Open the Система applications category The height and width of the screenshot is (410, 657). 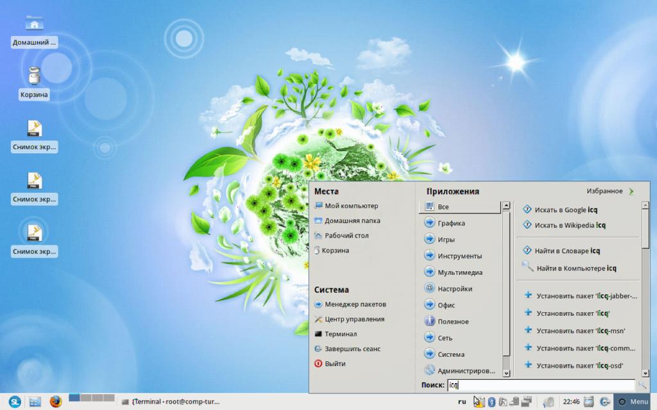click(459, 354)
